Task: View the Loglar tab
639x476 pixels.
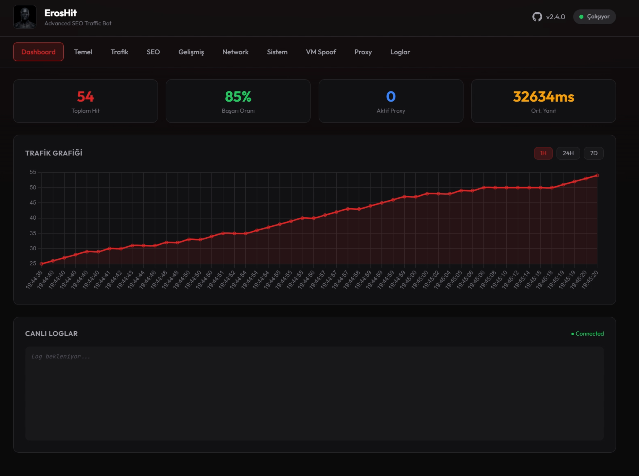Action: point(400,52)
